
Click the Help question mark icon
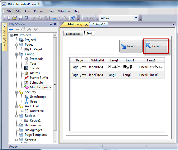click(73, 18)
